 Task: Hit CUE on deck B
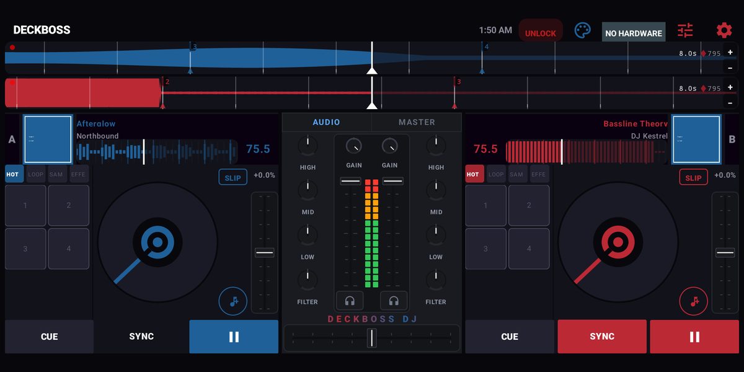pos(510,337)
